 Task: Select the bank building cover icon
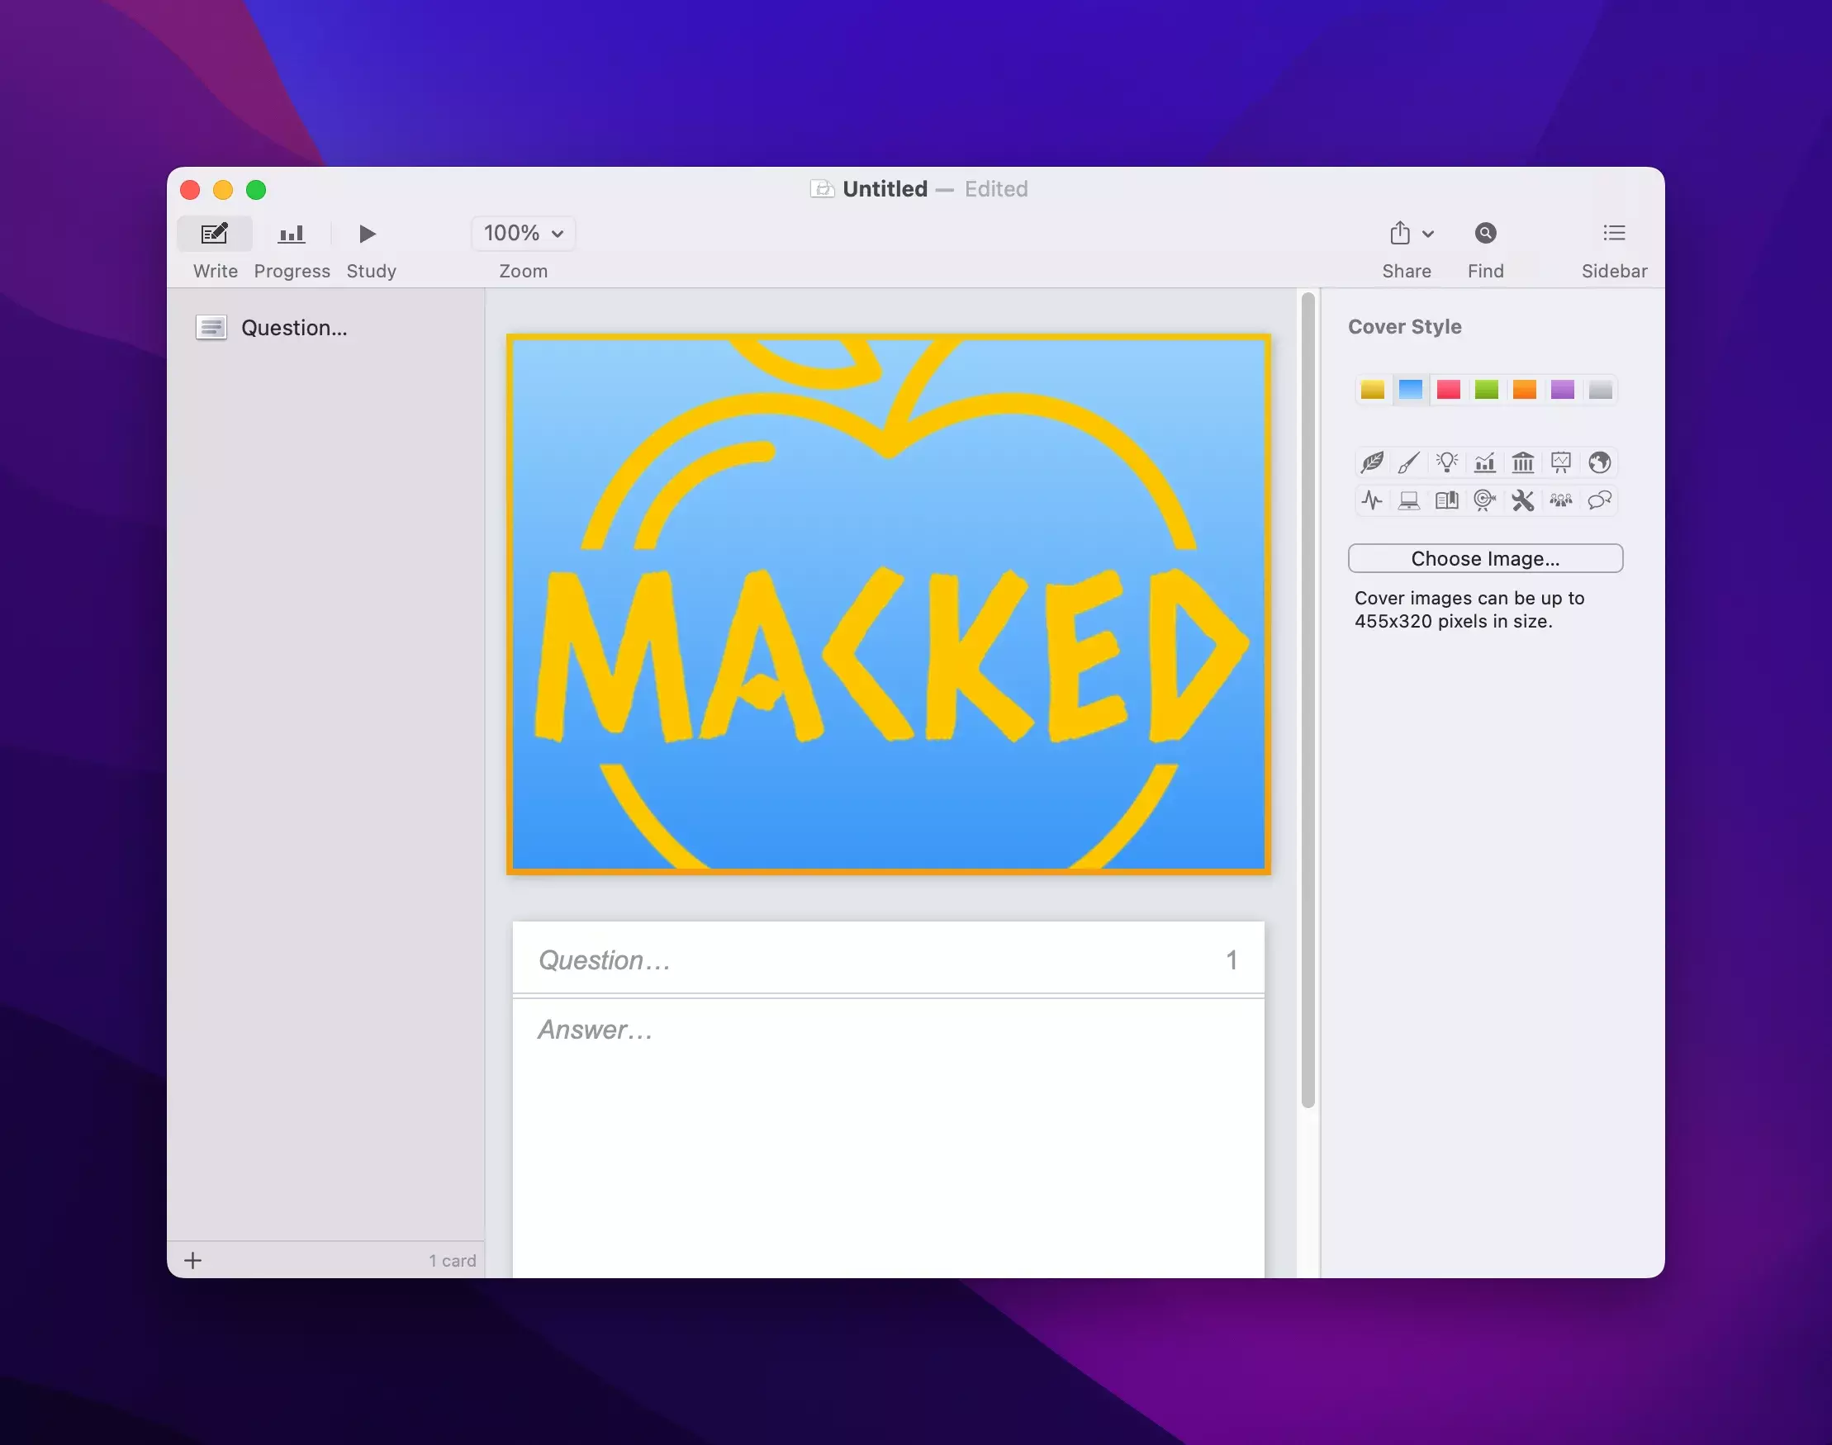pyautogui.click(x=1522, y=462)
